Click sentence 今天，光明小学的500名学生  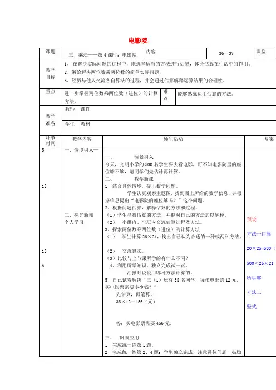click(174, 168)
